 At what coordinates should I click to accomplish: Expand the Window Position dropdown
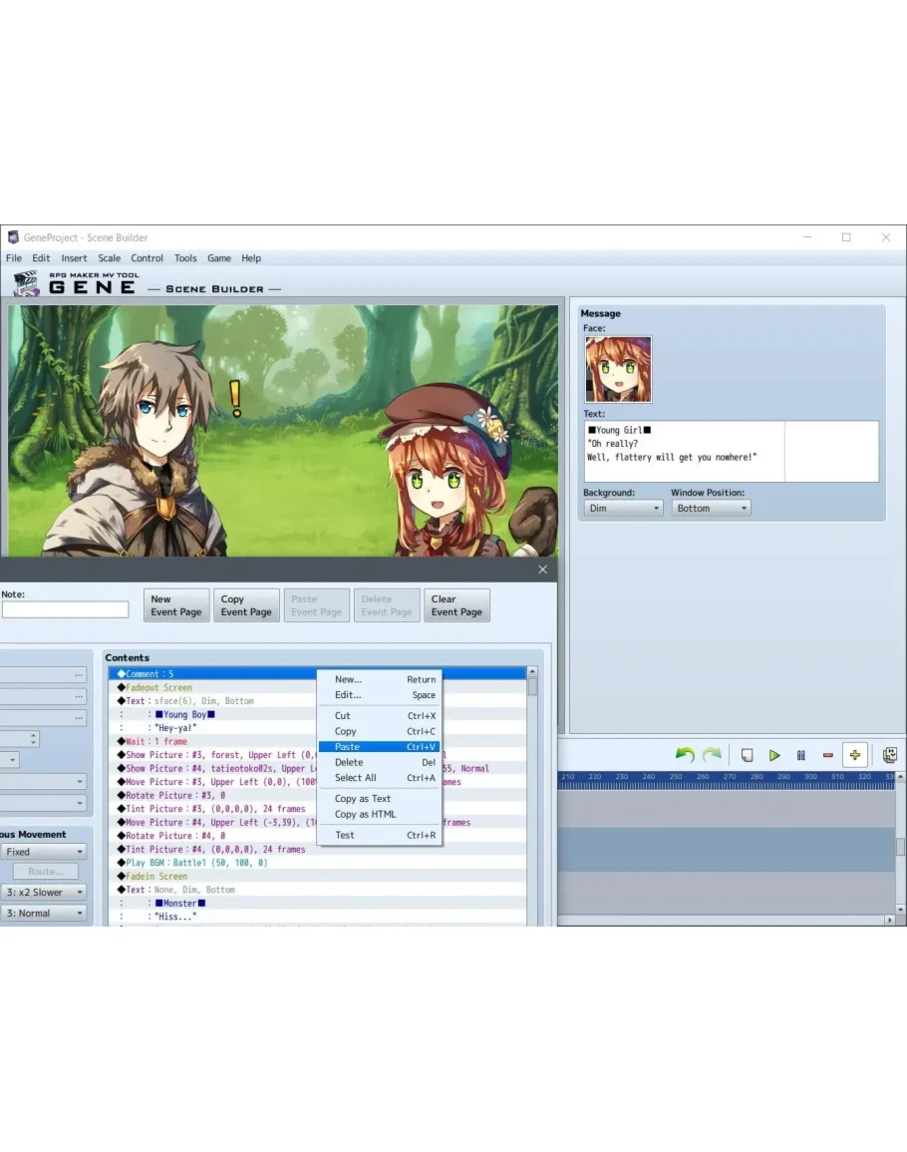711,508
